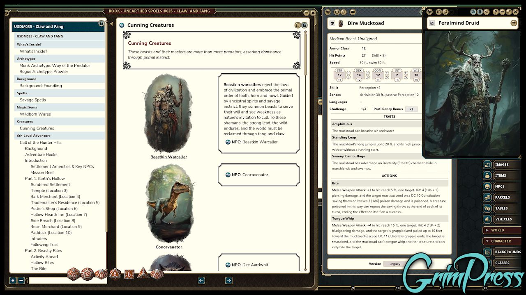The image size is (526, 295).
Task: Open Feralmind Druid title menu button
Action: pos(514,23)
